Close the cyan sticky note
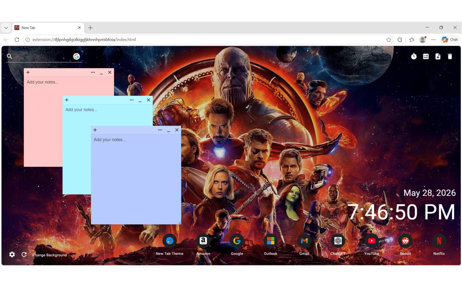462x288 pixels. 149,100
